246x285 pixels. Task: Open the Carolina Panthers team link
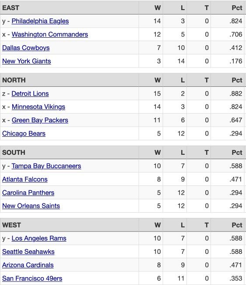click(28, 192)
